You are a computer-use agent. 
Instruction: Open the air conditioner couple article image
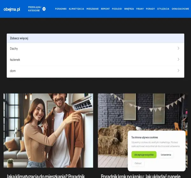click(48, 130)
